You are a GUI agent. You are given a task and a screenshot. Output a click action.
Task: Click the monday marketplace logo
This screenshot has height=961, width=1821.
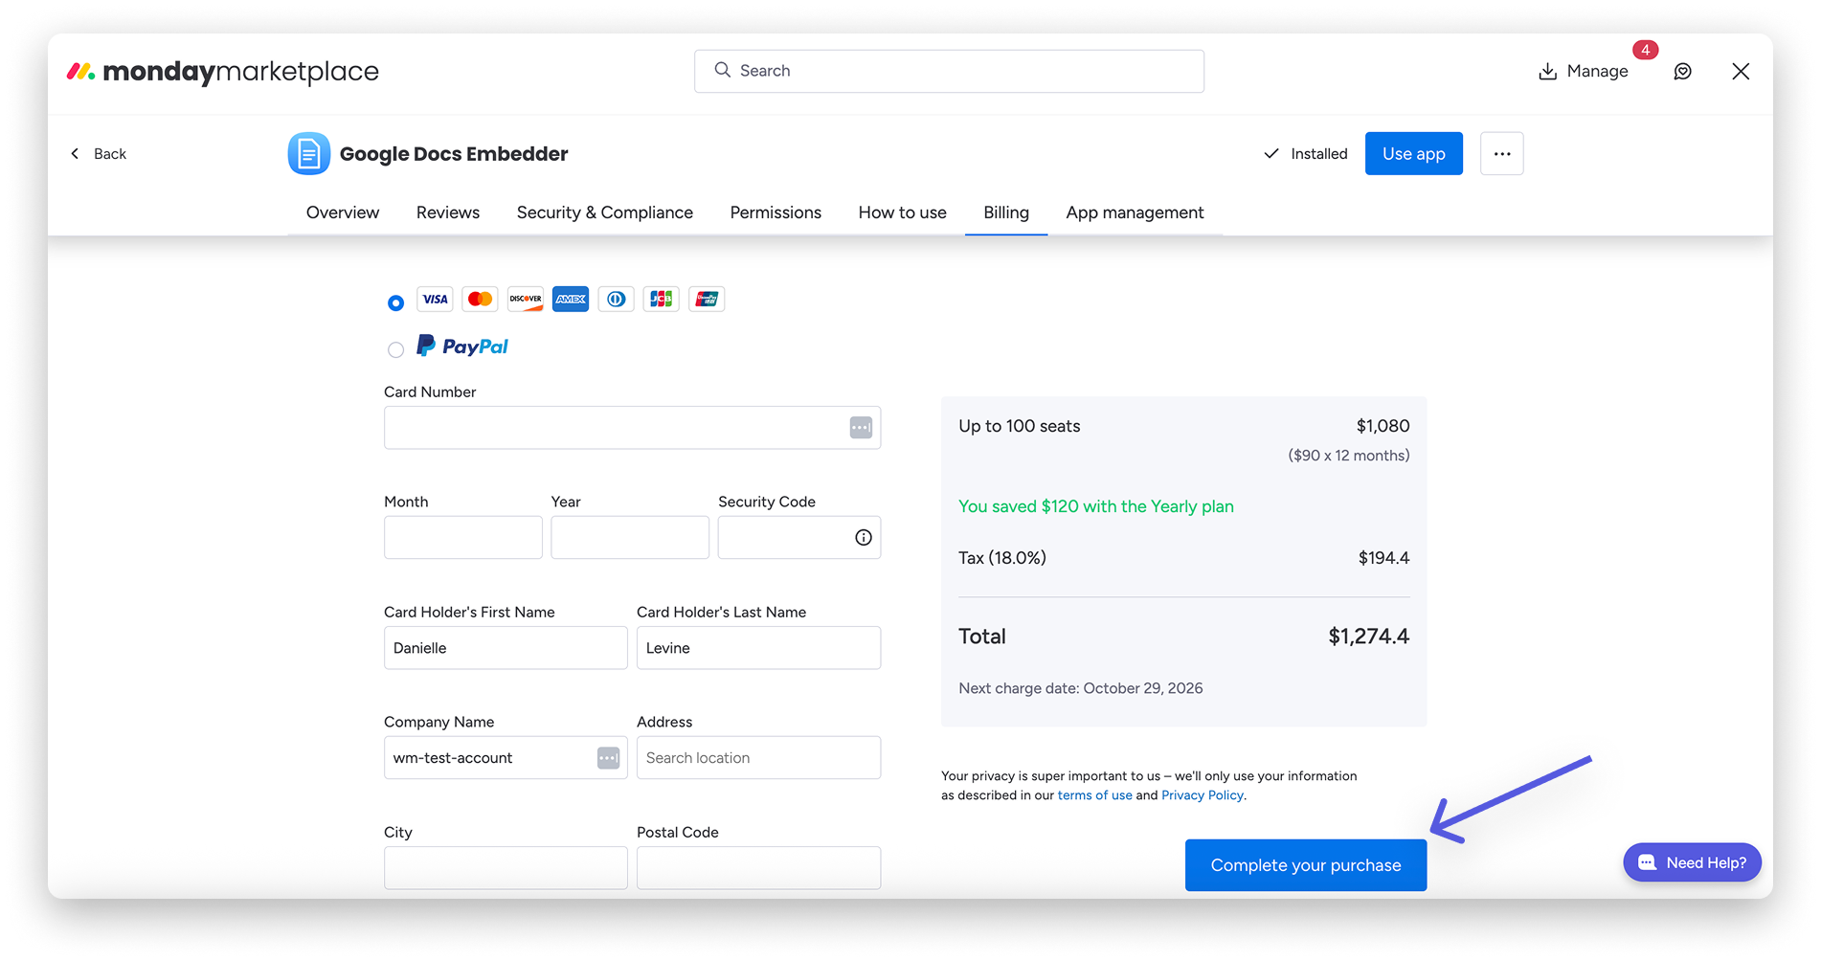[222, 71]
